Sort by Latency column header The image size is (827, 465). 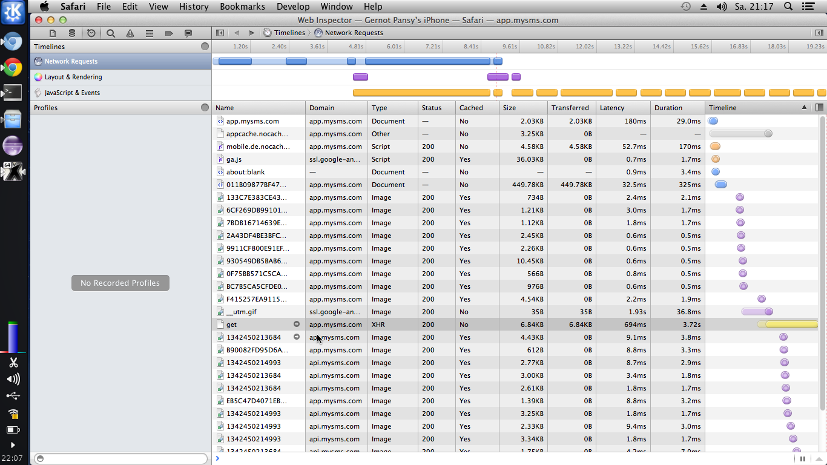pos(623,108)
